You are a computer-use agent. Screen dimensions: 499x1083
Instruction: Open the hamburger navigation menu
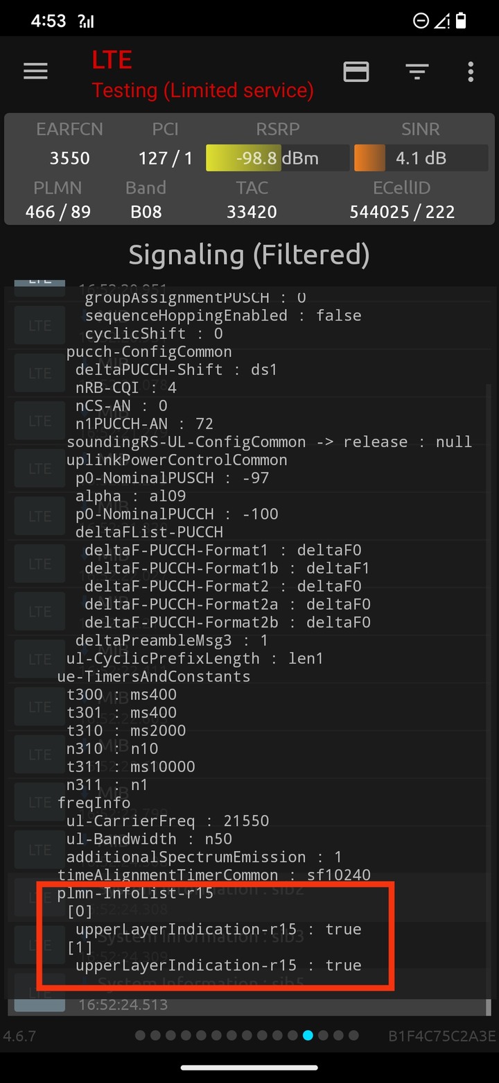(35, 72)
